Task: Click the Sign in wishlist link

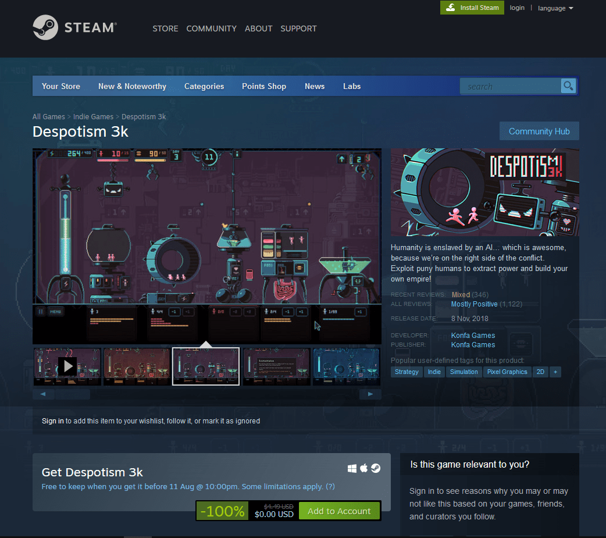Action: (52, 421)
